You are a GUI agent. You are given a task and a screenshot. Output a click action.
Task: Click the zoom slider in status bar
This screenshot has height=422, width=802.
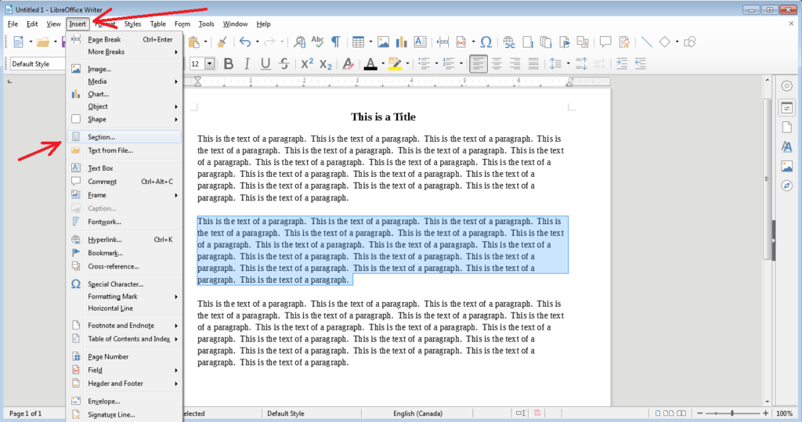[x=732, y=413]
